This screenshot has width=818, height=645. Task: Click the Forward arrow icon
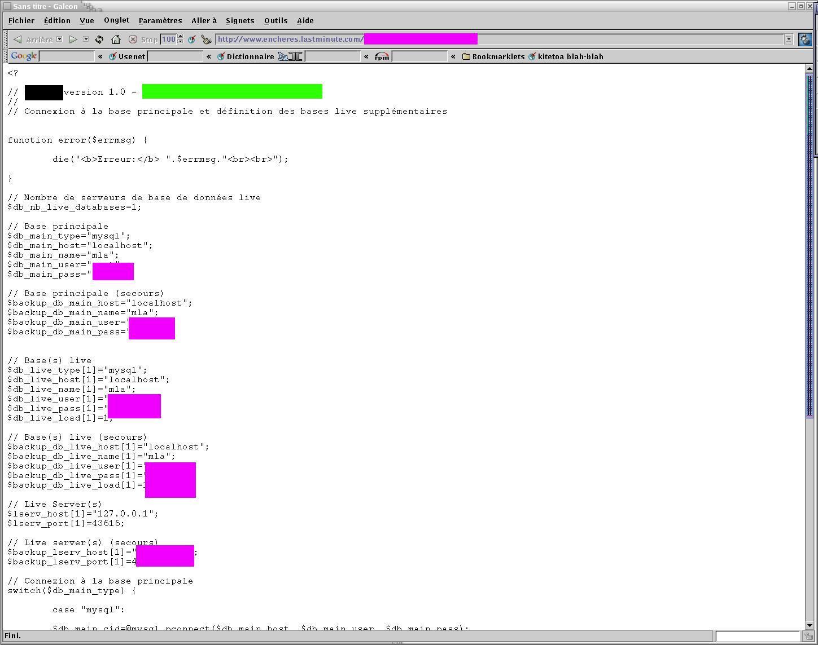pos(73,39)
